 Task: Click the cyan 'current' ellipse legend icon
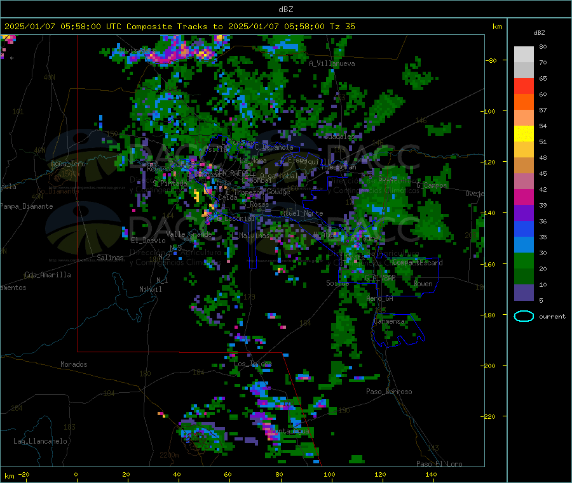524,316
